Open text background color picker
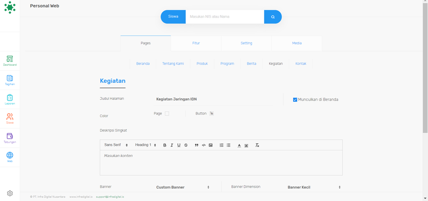The width and height of the screenshot is (428, 201). click(x=246, y=145)
